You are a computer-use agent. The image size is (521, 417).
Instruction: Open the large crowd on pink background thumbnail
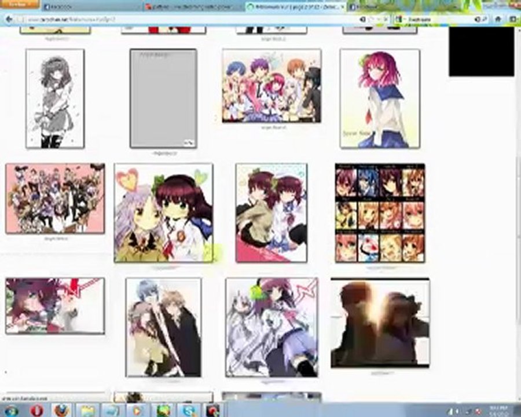pyautogui.click(x=55, y=198)
